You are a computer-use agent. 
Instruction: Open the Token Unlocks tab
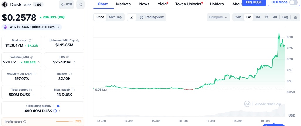[x=188, y=4]
